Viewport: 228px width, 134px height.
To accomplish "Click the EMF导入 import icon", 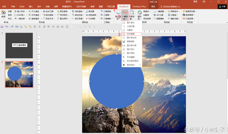I will click(15, 15).
